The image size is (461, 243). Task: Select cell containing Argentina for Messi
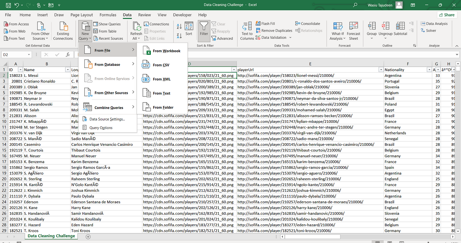pos(408,76)
